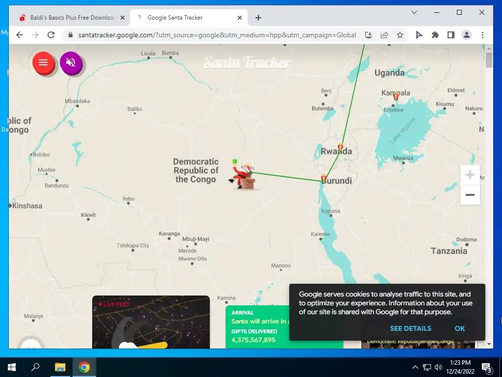Click the Gifts Delivered counter 4,375,567,895
This screenshot has width=502, height=377.
[x=253, y=340]
